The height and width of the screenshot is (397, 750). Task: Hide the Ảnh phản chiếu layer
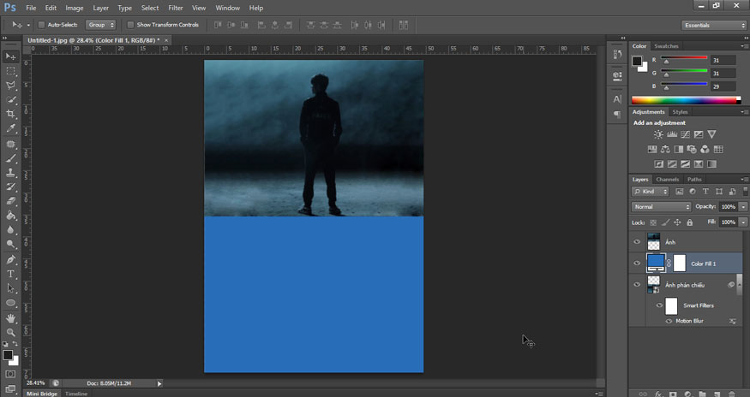[x=637, y=285]
